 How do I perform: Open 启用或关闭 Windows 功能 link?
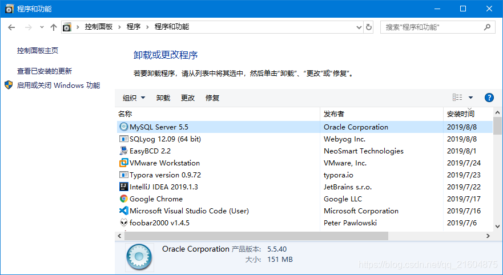coord(58,85)
